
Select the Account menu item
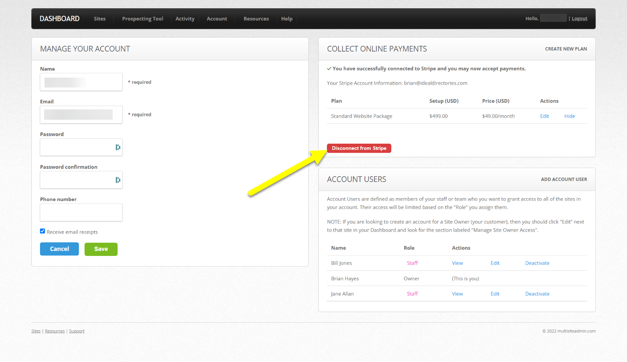[x=217, y=19]
